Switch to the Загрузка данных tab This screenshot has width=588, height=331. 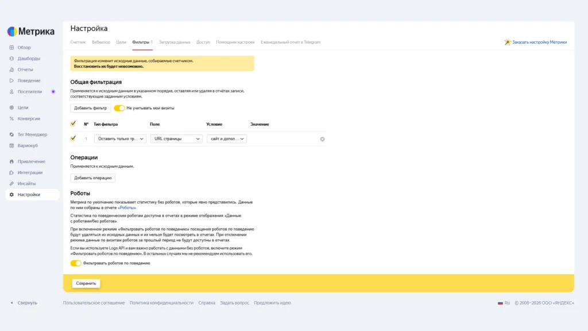(175, 42)
